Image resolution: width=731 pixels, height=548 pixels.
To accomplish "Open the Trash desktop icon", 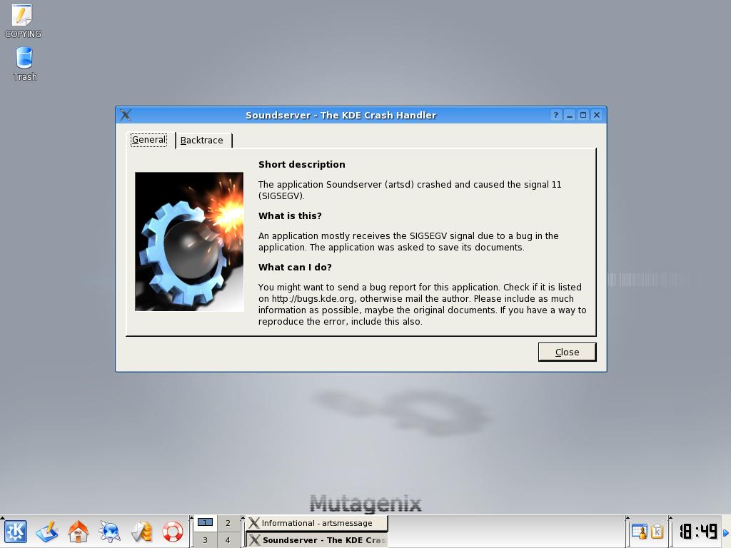I will (x=24, y=64).
